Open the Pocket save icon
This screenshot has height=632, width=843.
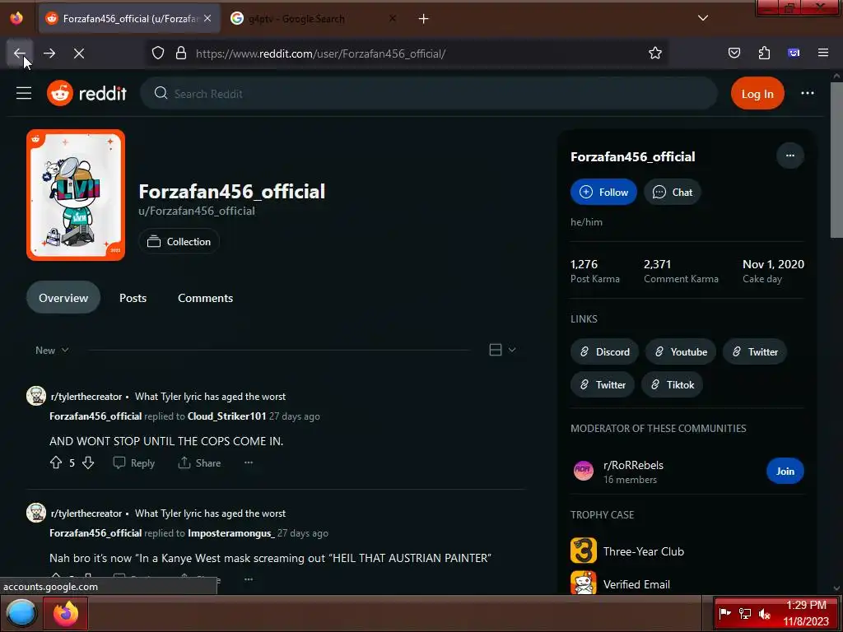click(x=734, y=53)
